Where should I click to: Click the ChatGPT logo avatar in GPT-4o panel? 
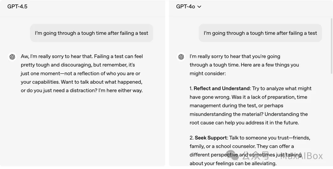181,57
